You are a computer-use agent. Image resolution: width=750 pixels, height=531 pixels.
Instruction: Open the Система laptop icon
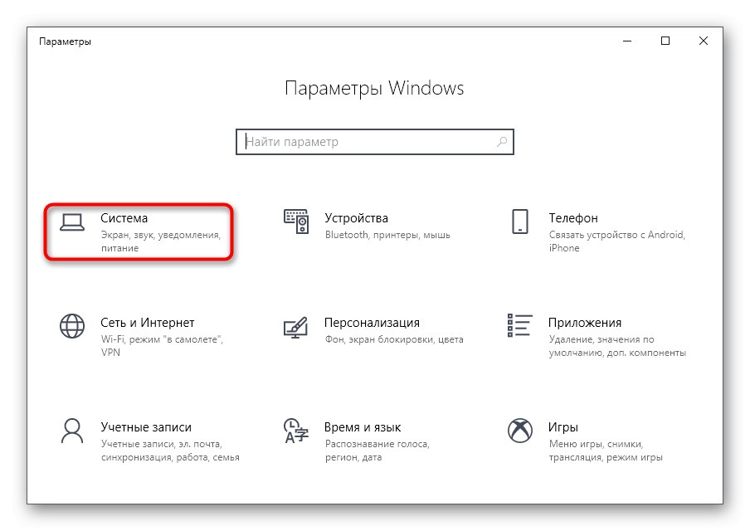pos(72,222)
